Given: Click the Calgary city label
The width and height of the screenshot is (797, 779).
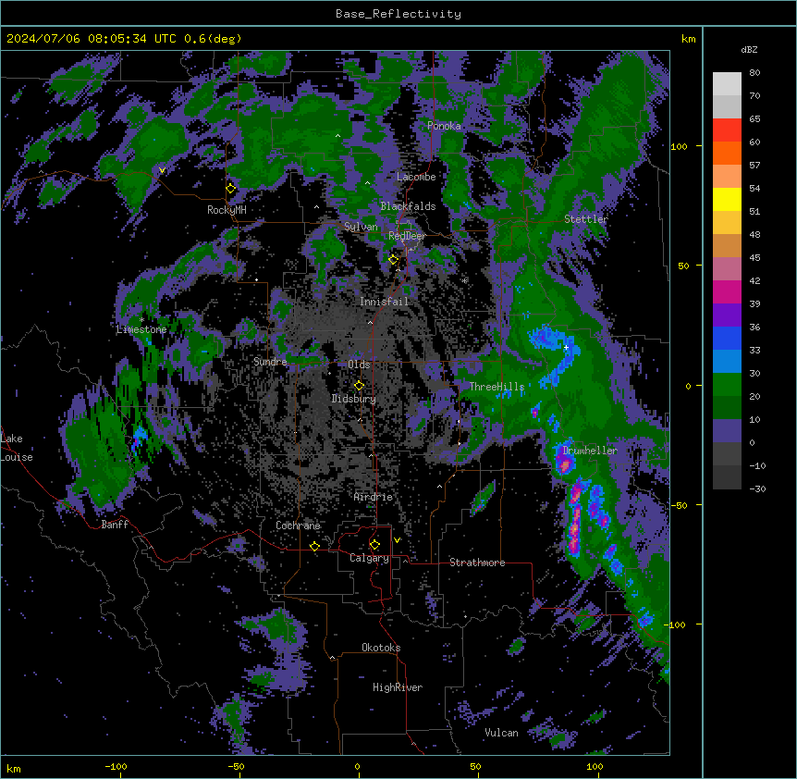Looking at the screenshot, I should click(369, 558).
